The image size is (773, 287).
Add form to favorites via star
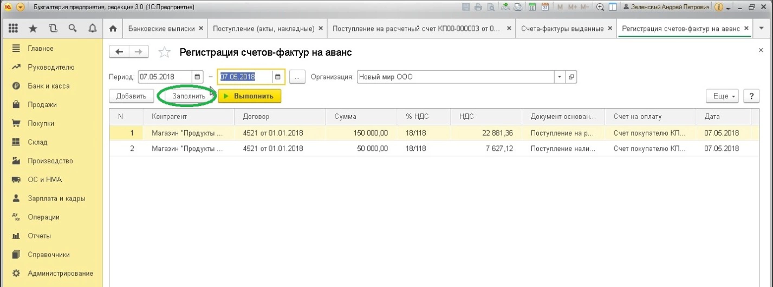point(164,52)
